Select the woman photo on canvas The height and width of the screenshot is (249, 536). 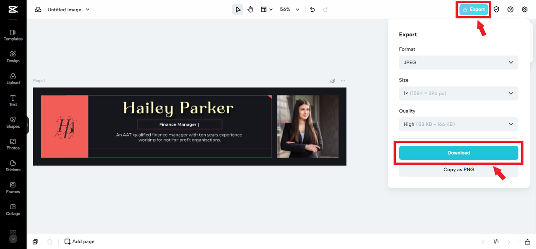pos(308,126)
